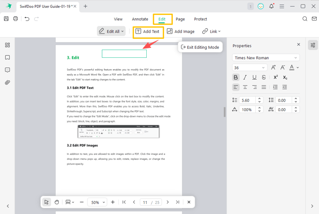Toggle the properties panel settings icon

point(313,45)
